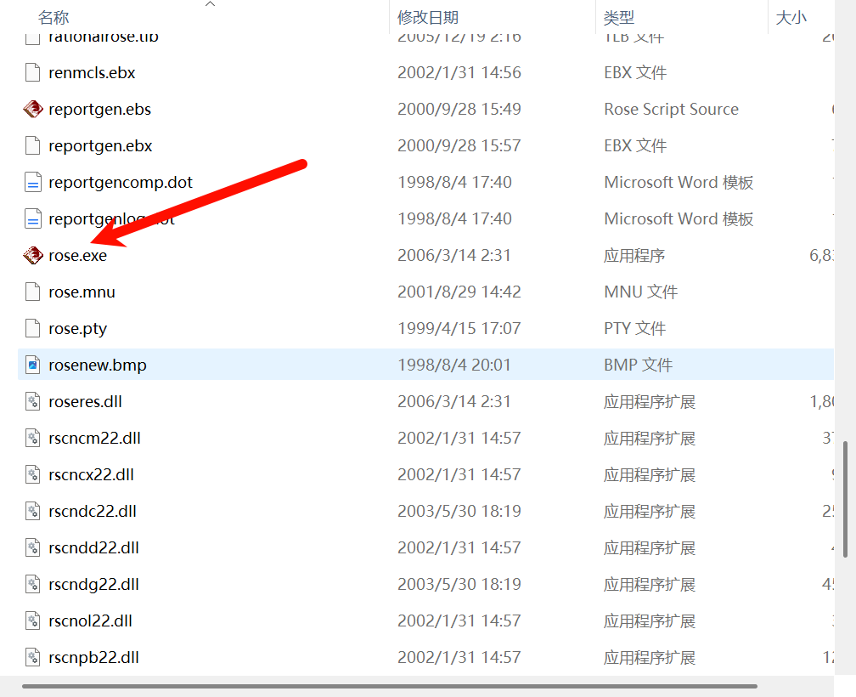Select file name roseres.dll

pos(85,401)
